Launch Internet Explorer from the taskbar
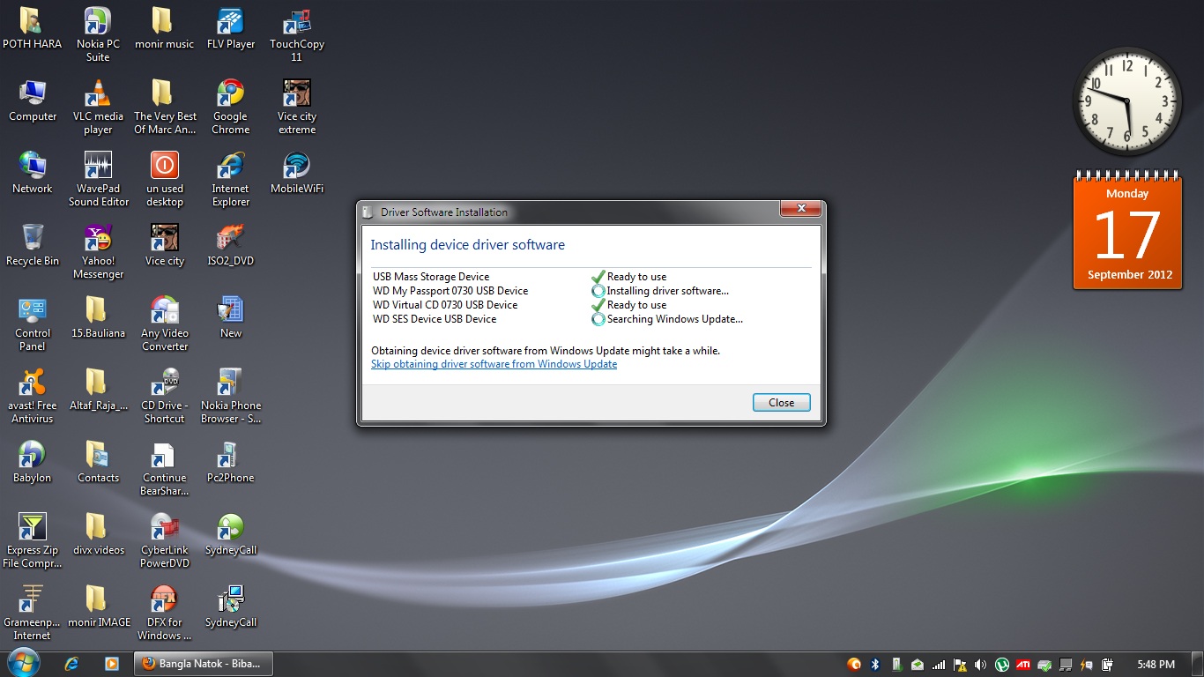 72,664
